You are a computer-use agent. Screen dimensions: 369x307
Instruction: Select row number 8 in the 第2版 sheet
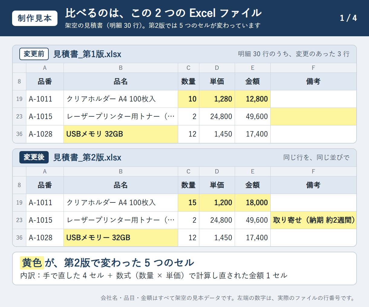click(x=19, y=185)
